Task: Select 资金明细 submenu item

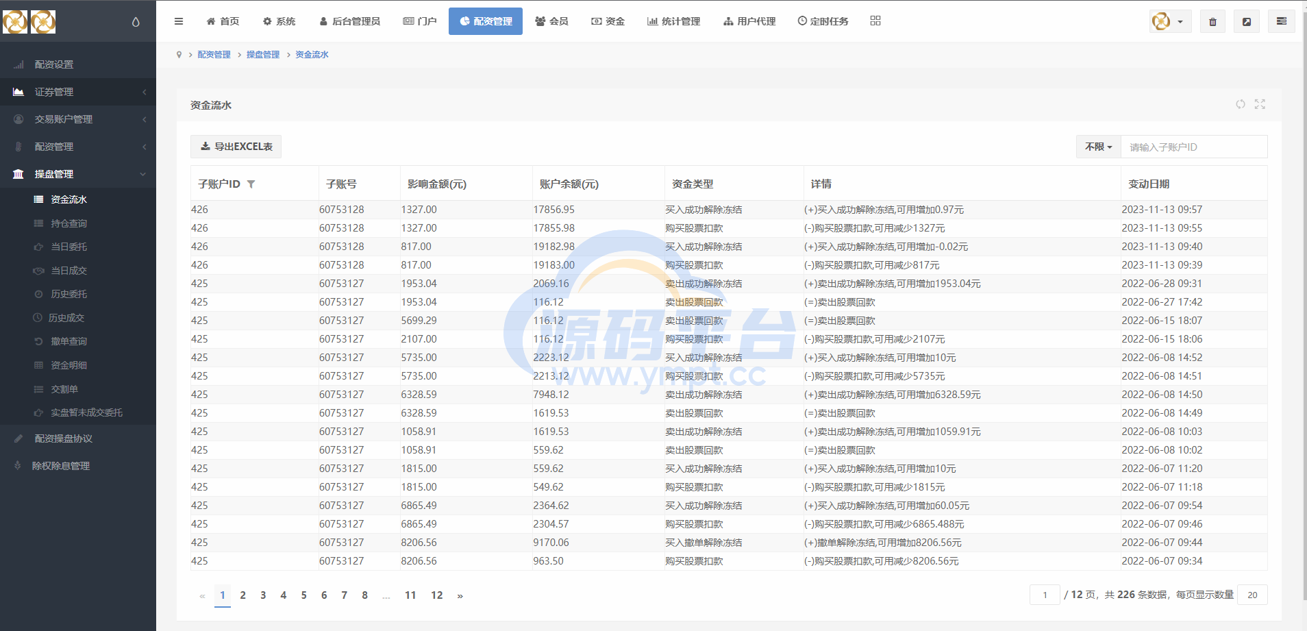Action: (x=78, y=365)
